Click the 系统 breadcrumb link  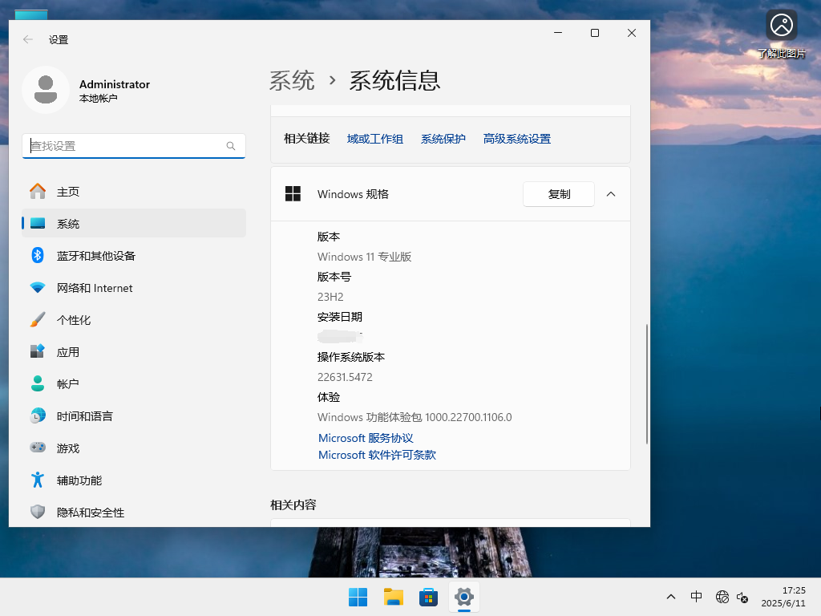pyautogui.click(x=292, y=81)
